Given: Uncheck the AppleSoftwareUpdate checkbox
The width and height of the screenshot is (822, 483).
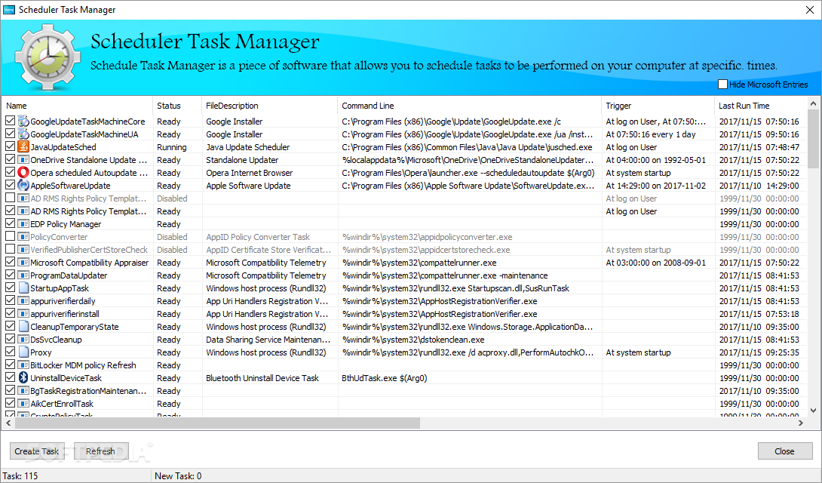Looking at the screenshot, I should 10,186.
